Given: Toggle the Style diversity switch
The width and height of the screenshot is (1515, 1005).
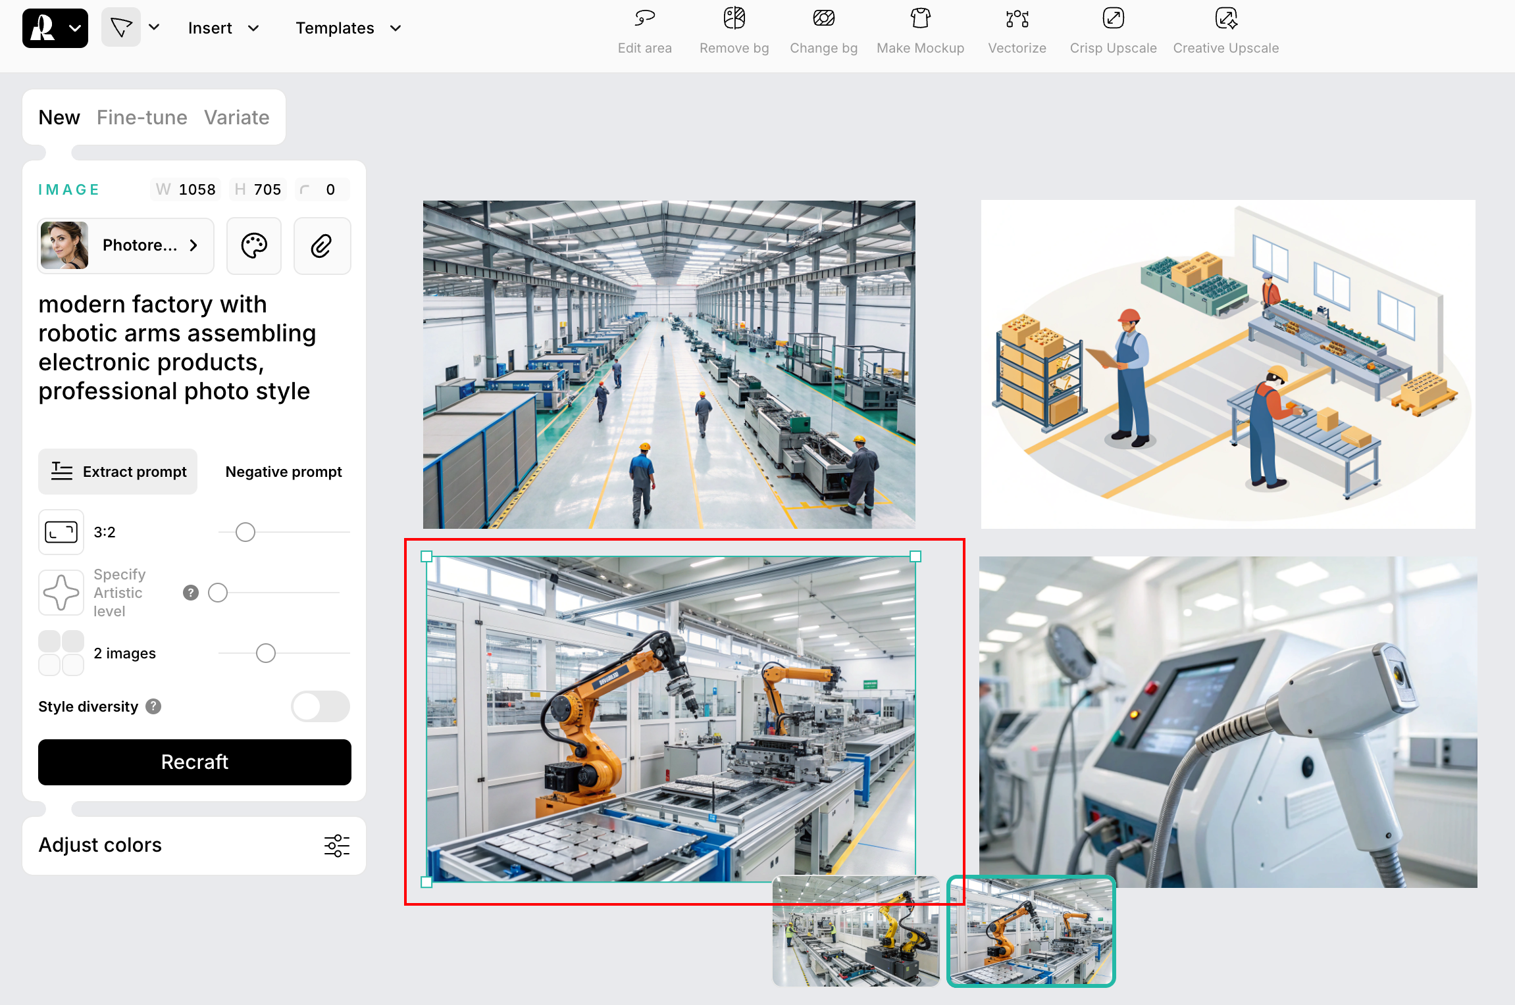Looking at the screenshot, I should point(321,706).
